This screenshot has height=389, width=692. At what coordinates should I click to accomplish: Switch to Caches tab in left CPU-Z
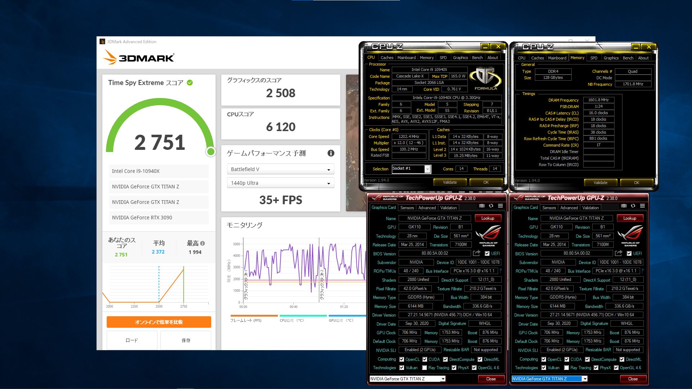tap(387, 58)
